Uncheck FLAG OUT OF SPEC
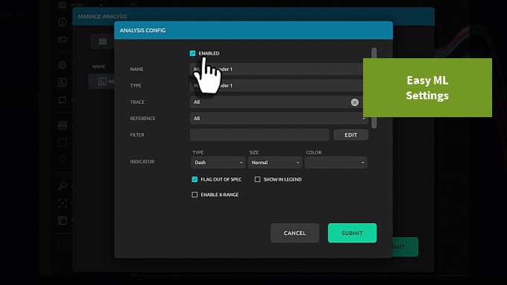Screen dimensions: 507x285 click(x=195, y=179)
